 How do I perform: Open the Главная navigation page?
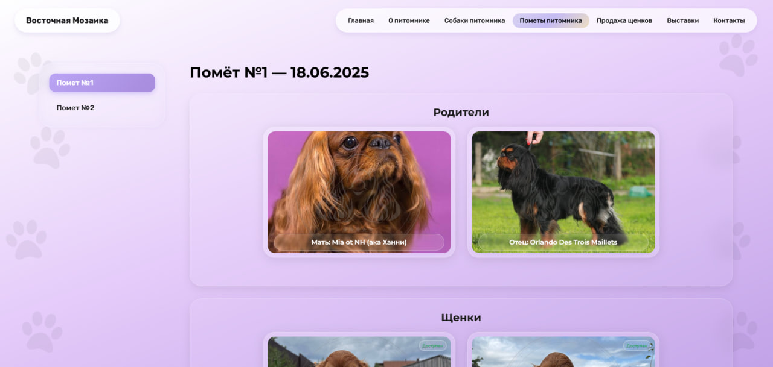click(361, 20)
